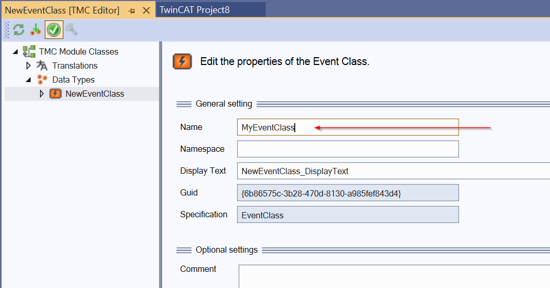Click the Translations language icon
The width and height of the screenshot is (550, 288).
[x=42, y=66]
